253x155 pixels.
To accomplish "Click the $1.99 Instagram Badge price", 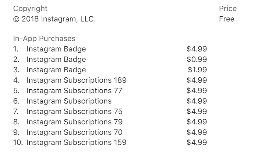I will click(197, 70).
